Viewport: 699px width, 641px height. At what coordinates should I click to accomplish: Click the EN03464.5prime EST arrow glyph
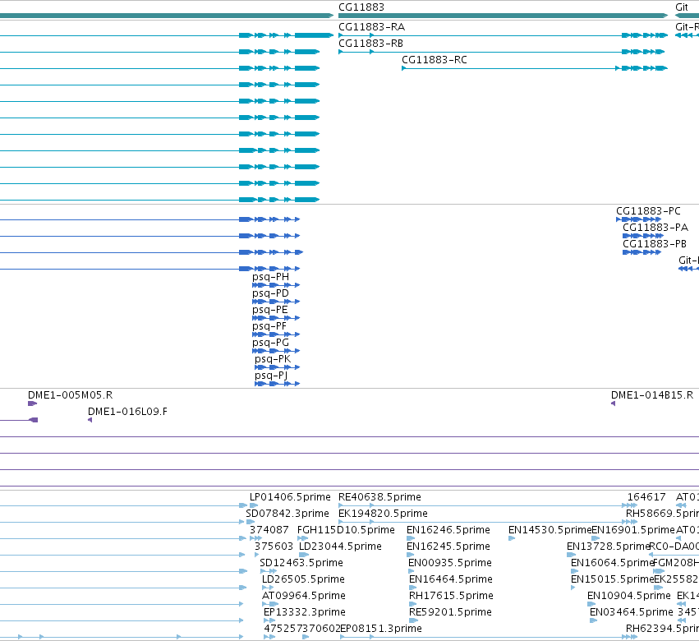593,620
